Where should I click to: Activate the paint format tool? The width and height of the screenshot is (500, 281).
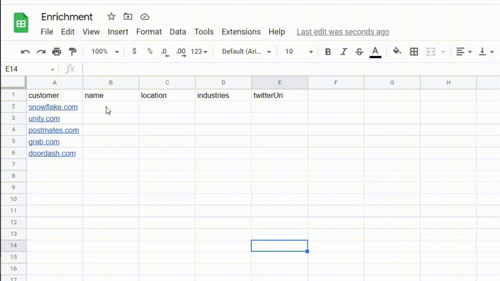click(x=73, y=52)
